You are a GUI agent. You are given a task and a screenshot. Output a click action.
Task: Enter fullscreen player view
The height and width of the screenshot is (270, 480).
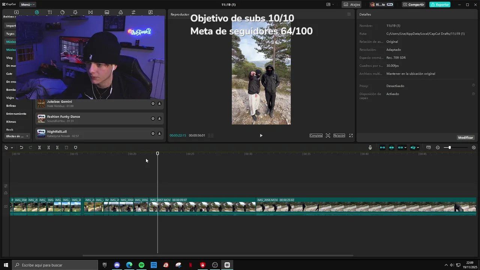click(x=351, y=136)
